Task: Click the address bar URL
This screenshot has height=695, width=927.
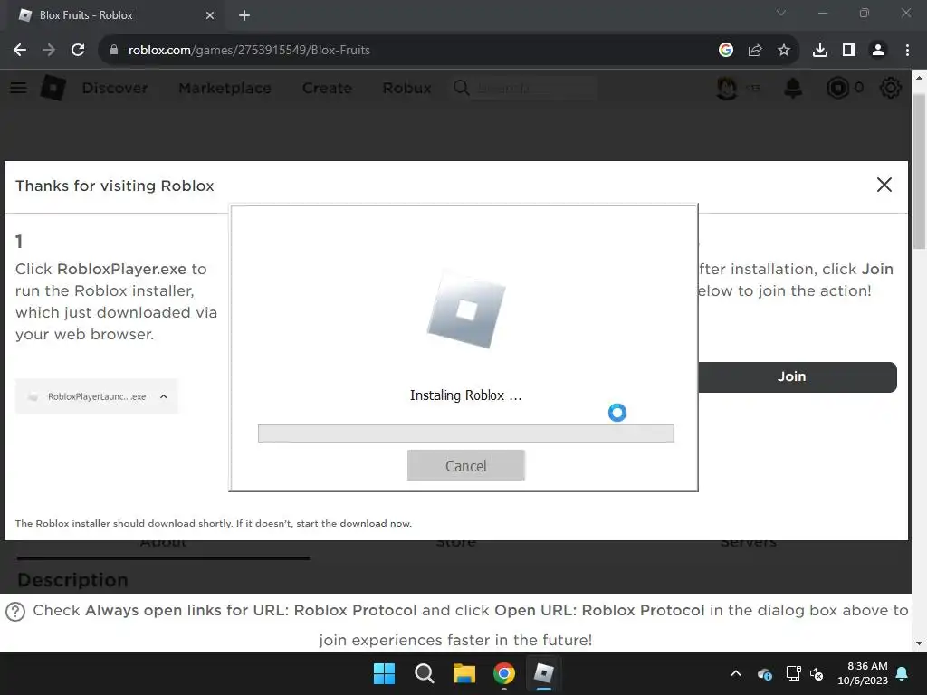Action: tap(249, 51)
